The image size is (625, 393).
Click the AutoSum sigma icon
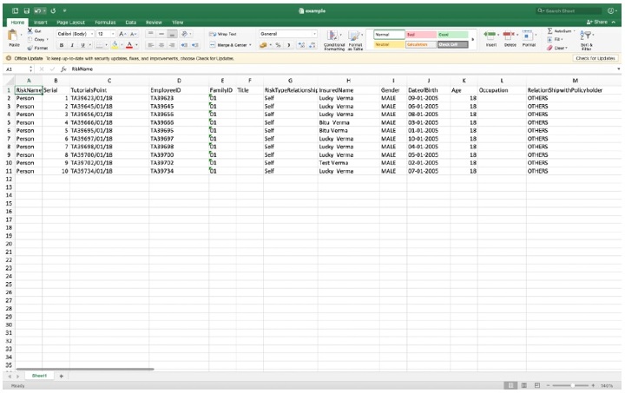click(x=550, y=30)
